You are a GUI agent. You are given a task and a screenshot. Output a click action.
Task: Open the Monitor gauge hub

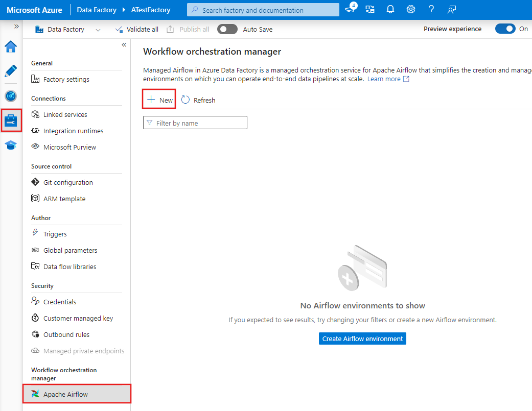point(11,96)
